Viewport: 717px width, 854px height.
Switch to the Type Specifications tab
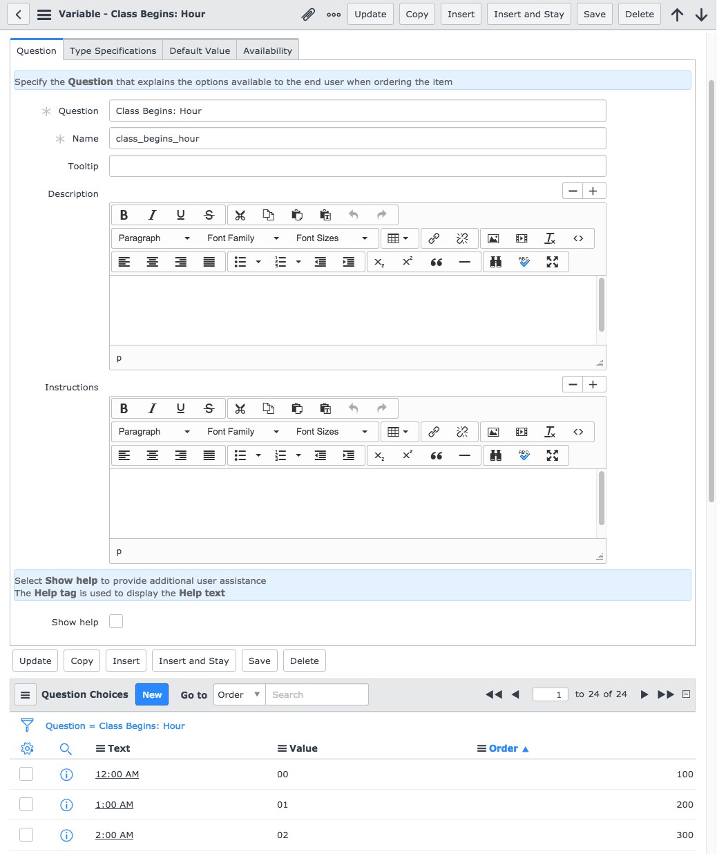point(113,50)
